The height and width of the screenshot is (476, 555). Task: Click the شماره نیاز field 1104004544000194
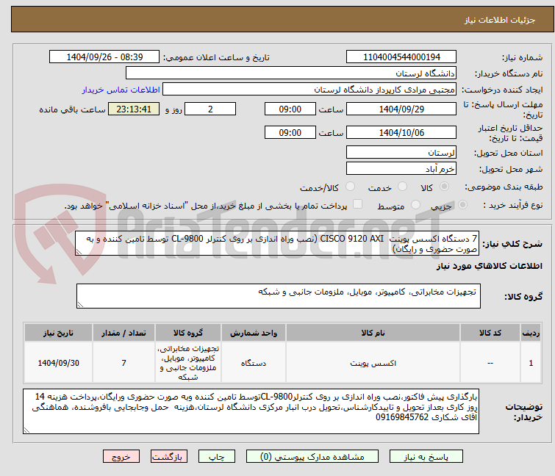pos(401,57)
